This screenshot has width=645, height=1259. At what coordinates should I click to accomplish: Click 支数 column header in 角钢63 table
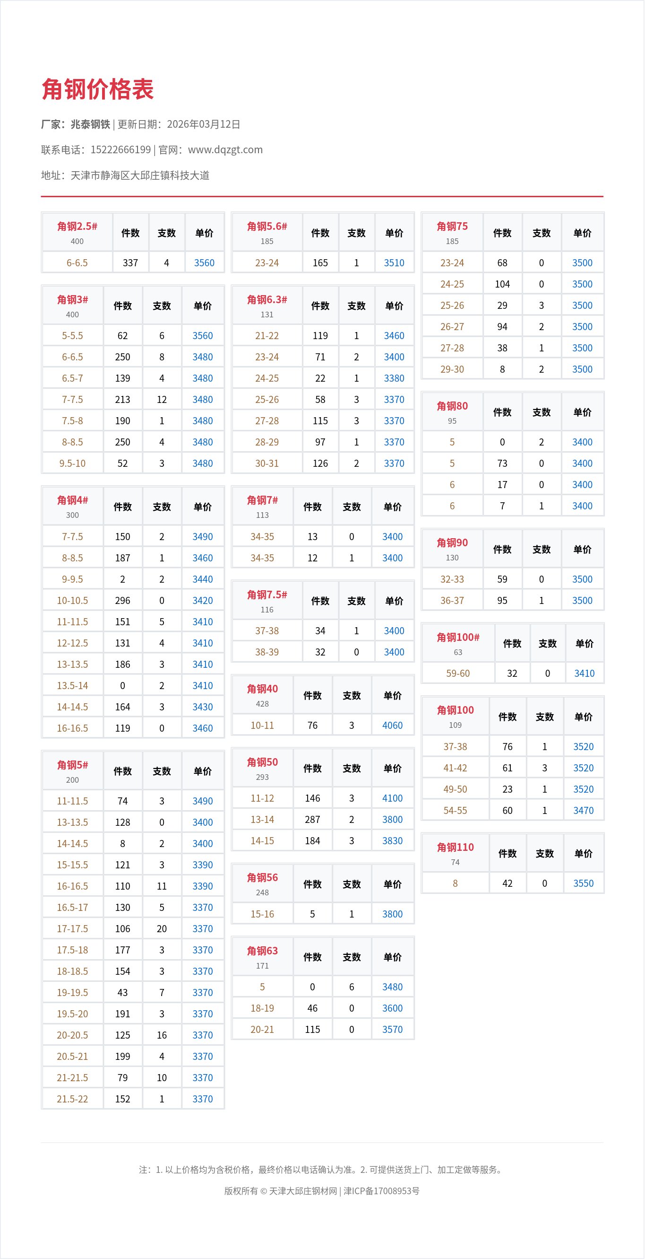click(x=352, y=957)
